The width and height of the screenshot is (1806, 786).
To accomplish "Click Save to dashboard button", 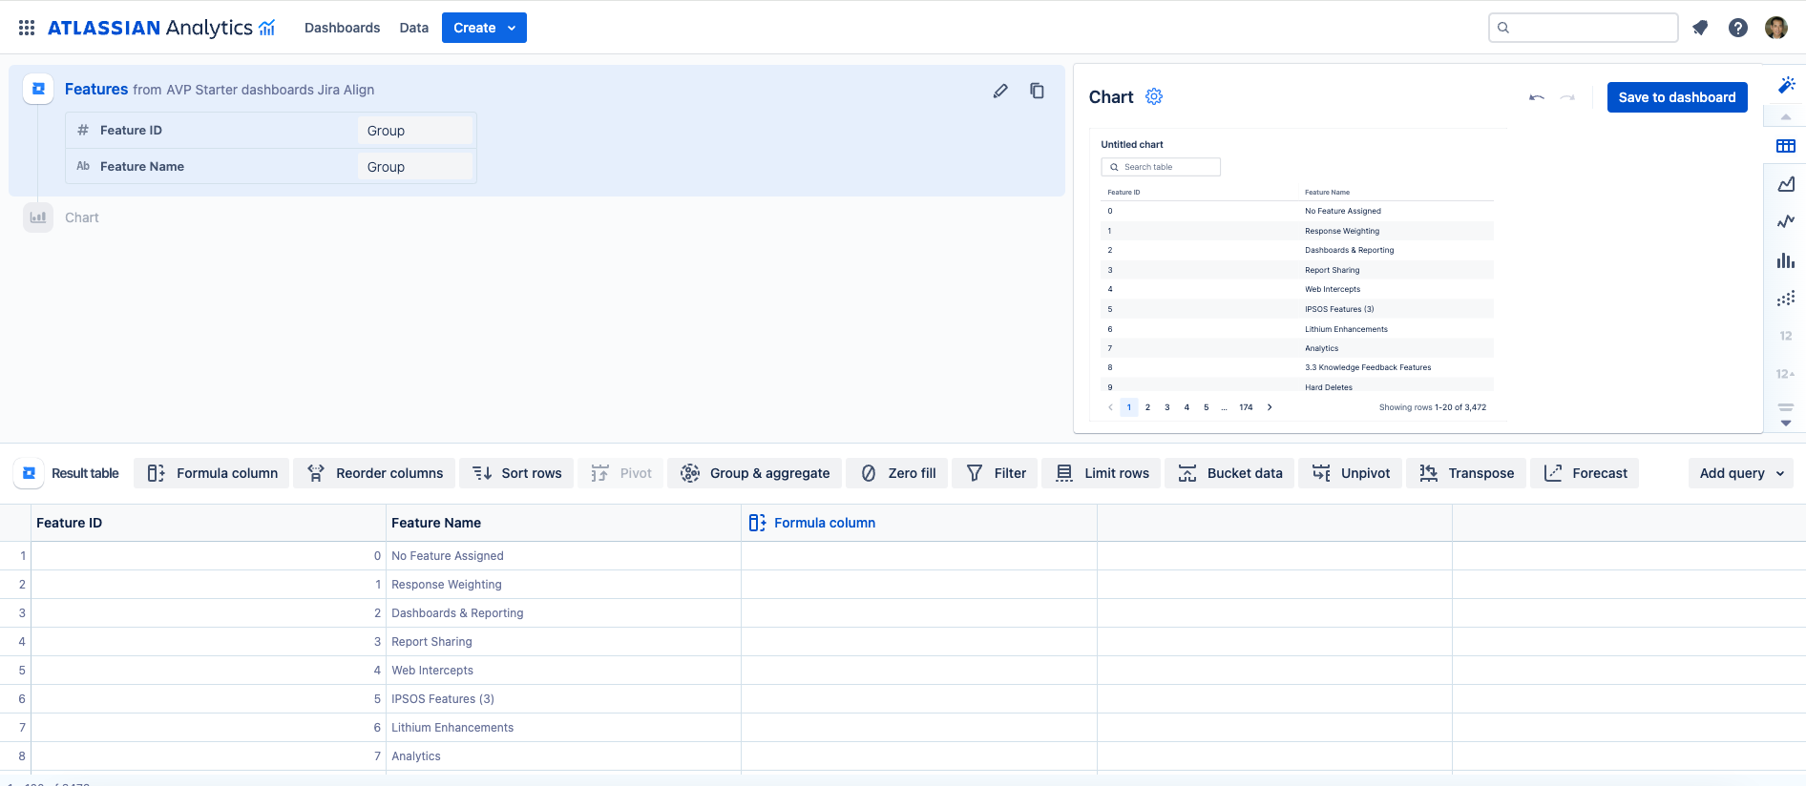I will tap(1677, 97).
